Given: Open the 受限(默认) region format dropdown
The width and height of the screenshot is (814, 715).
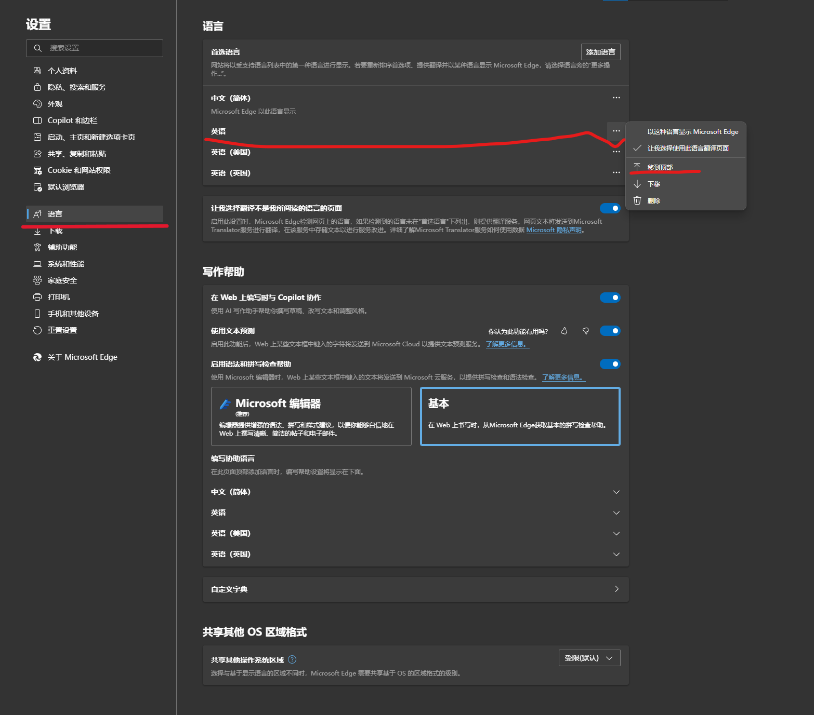Looking at the screenshot, I should pyautogui.click(x=589, y=658).
